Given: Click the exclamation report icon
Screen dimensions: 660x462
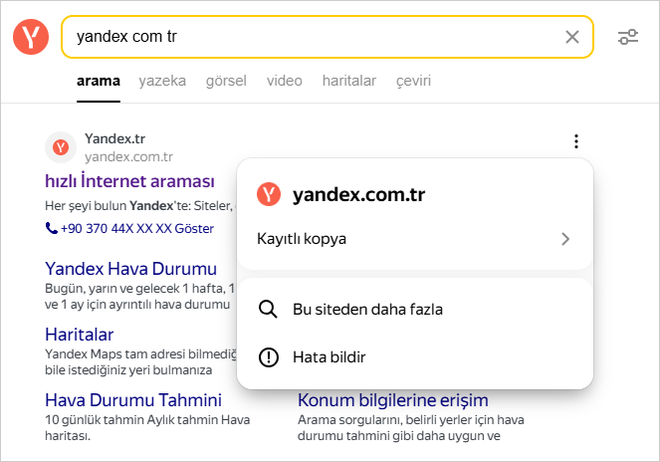Looking at the screenshot, I should 267,355.
